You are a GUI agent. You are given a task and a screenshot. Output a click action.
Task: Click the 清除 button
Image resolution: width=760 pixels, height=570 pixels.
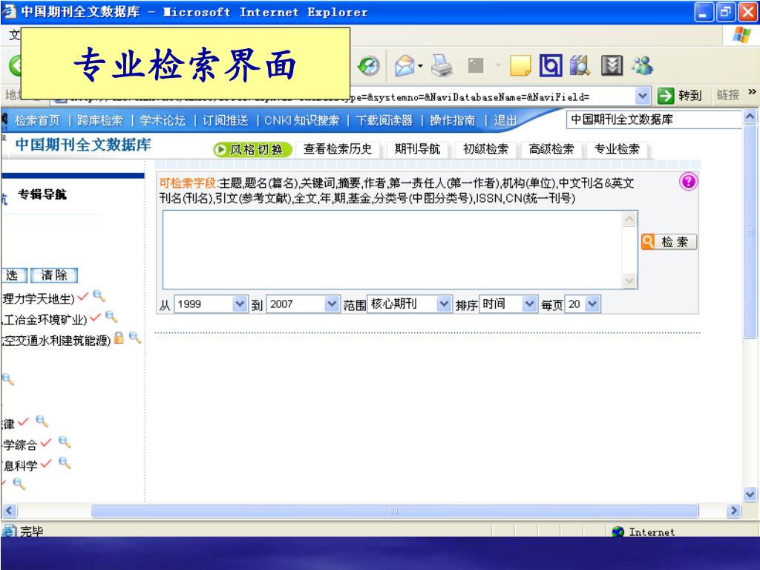[x=54, y=275]
